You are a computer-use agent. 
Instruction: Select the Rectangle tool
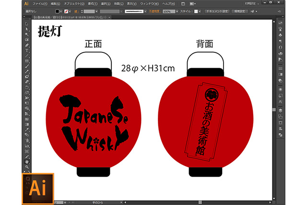[27, 61]
